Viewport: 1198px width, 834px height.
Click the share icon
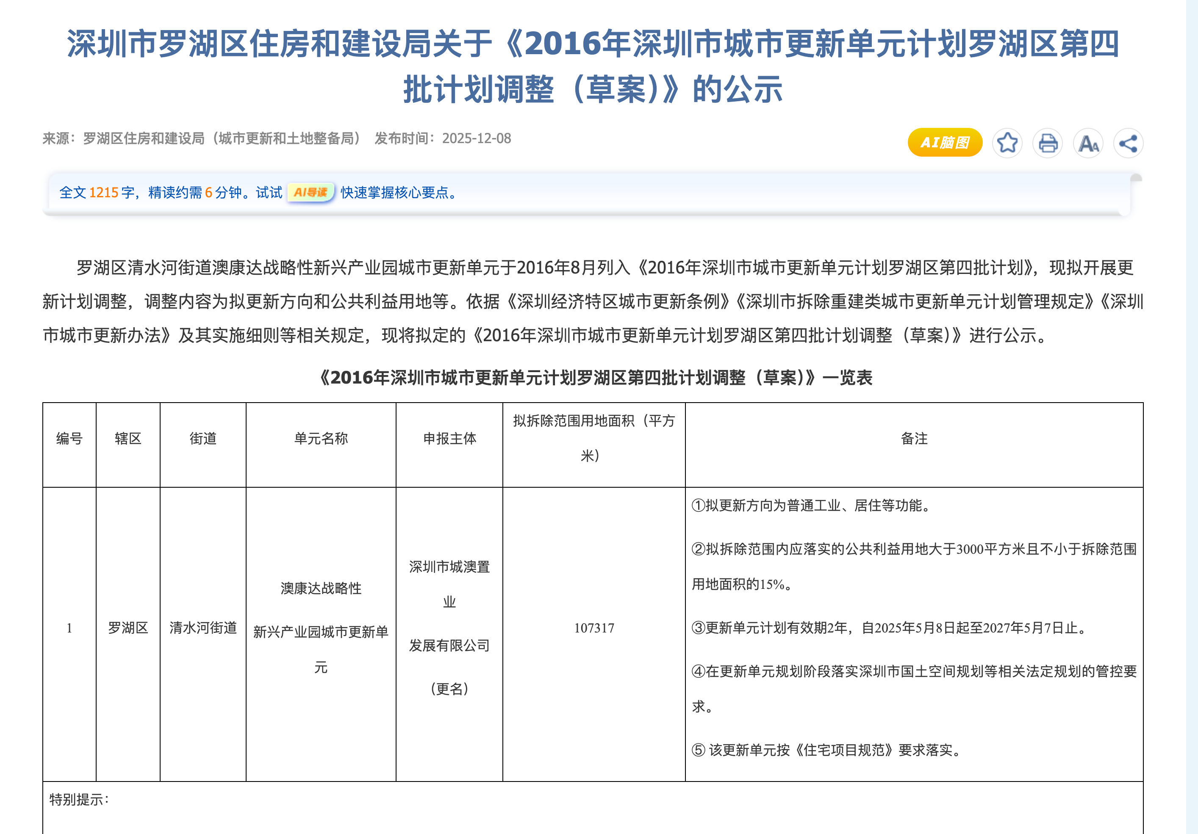pos(1128,143)
